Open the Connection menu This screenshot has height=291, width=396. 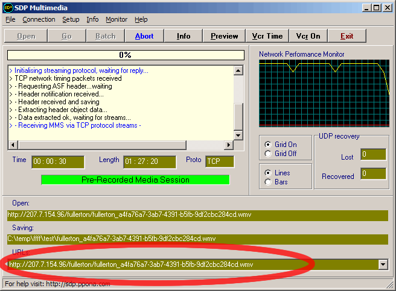pos(39,20)
